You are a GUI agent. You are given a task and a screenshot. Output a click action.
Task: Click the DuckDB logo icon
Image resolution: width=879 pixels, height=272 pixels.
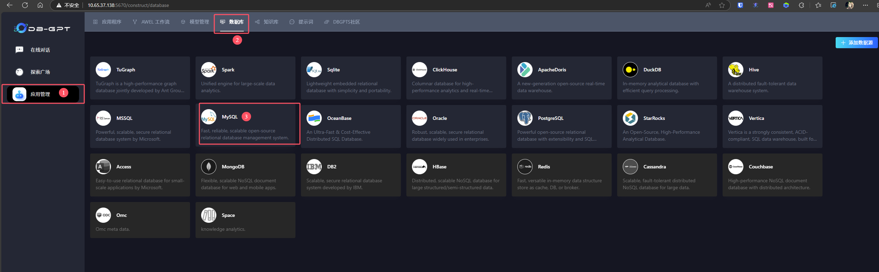630,70
